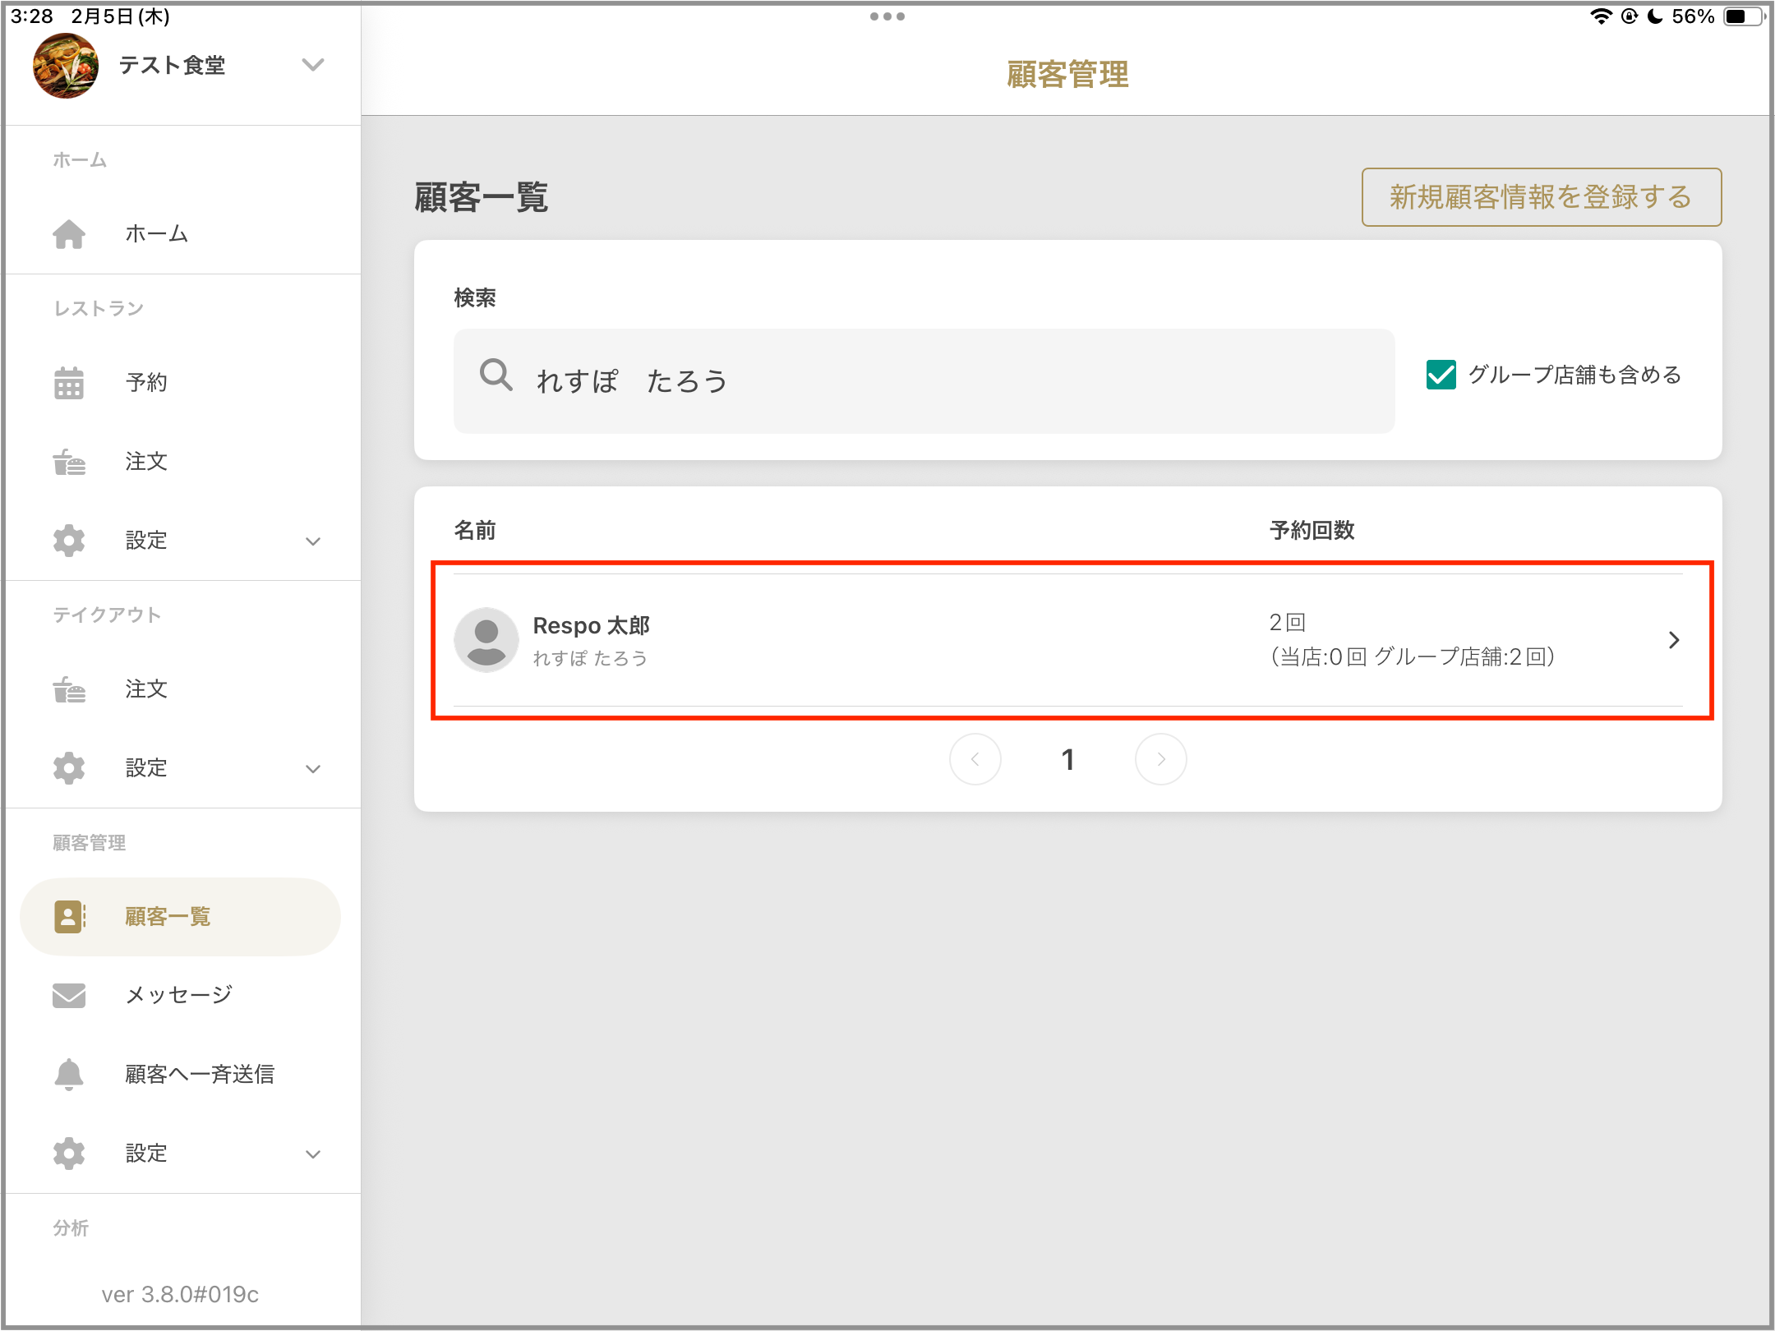Image resolution: width=1775 pixels, height=1331 pixels.
Task: Click the restaurant order food bag icon
Action: (69, 462)
